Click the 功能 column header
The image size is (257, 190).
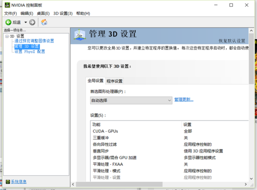[x=96, y=125]
